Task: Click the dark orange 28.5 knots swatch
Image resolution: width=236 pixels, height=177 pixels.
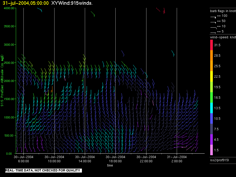Action: (x=212, y=55)
